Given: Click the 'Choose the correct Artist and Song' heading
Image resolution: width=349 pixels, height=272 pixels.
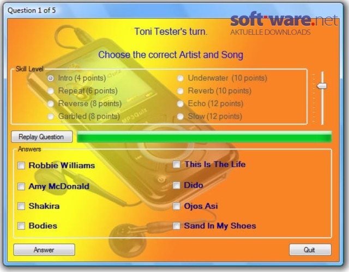Looking at the screenshot, I should pos(171,55).
